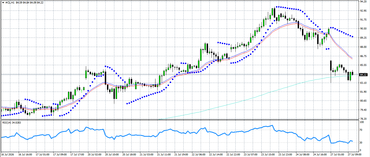370x157 pixels.
Task: Click the RSI scale value 70
Action: click(x=361, y=130)
